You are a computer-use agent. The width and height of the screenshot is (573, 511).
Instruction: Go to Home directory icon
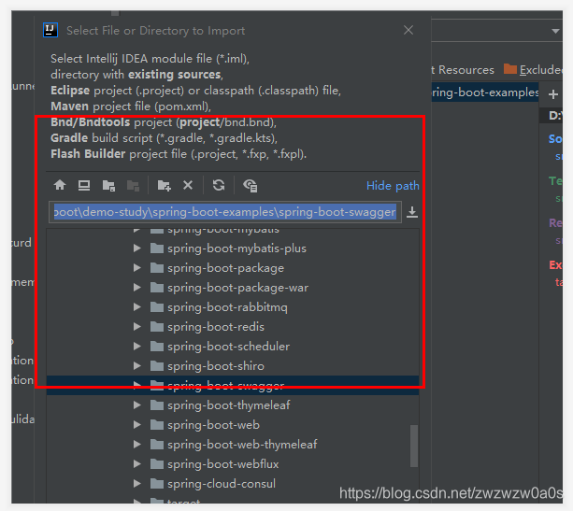pyautogui.click(x=60, y=185)
